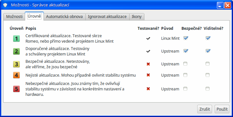Click the red level 5 icon
The width and height of the screenshot is (233, 117).
click(x=16, y=89)
